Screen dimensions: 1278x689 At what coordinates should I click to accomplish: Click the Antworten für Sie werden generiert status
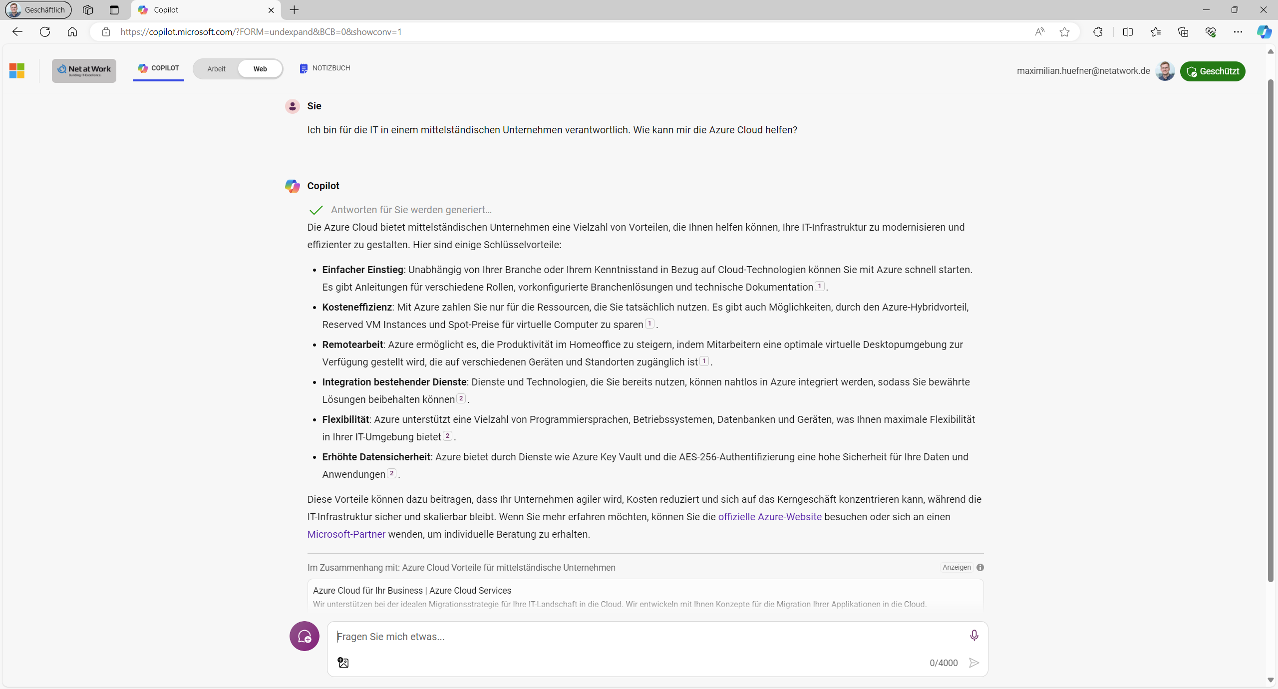pos(411,210)
